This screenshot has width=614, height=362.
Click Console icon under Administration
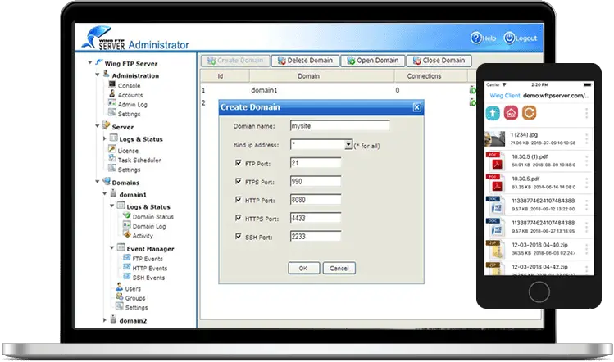click(x=112, y=84)
